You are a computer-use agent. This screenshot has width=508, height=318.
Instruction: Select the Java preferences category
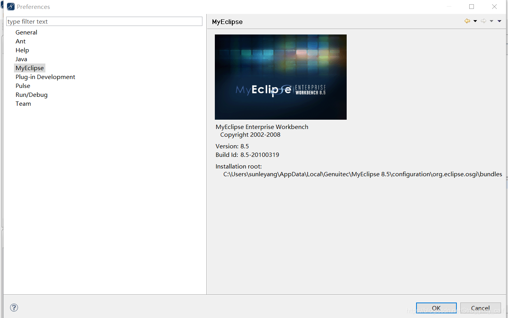[21, 59]
